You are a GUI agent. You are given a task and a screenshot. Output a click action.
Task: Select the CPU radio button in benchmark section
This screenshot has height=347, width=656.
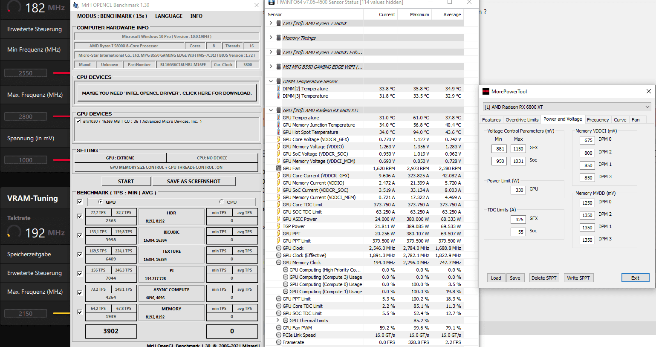[222, 202]
